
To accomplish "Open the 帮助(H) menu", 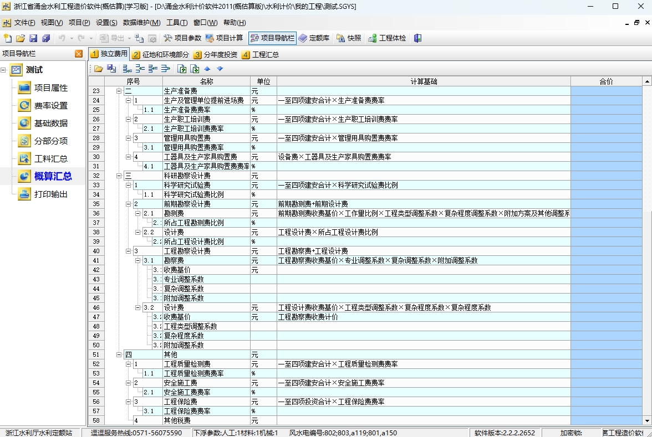I will (x=235, y=22).
